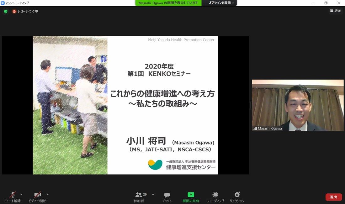Open the 表示 view layout menu

(336, 11)
